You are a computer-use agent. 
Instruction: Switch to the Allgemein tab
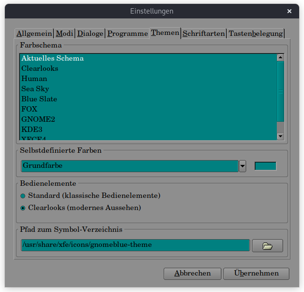point(34,33)
